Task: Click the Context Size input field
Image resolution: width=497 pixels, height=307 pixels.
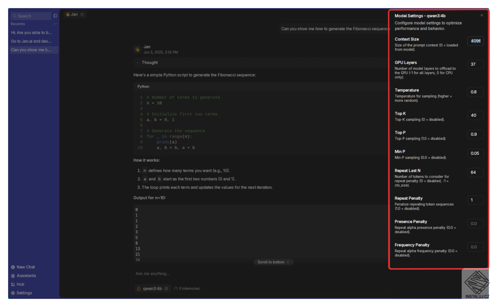Action: coord(476,41)
